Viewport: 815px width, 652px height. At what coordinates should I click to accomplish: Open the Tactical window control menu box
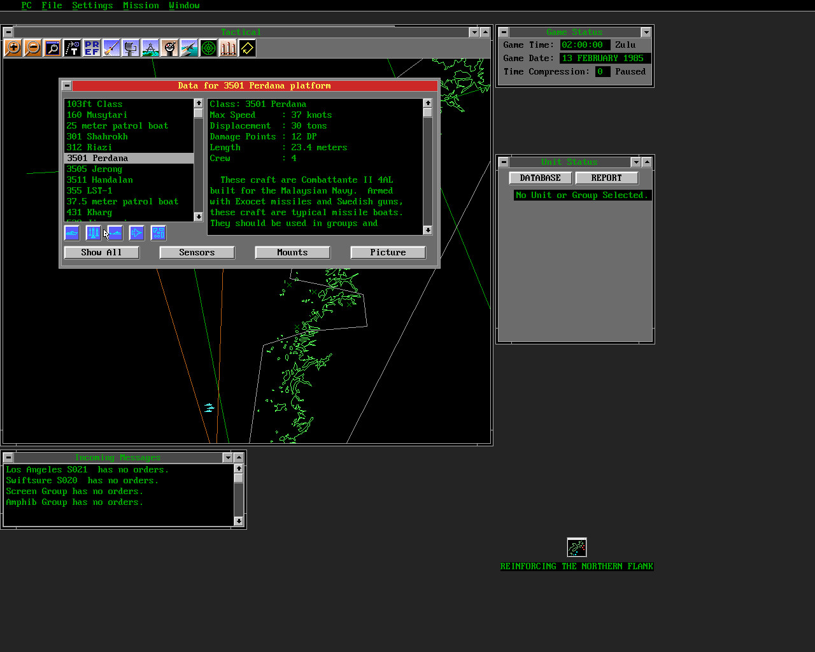point(8,32)
